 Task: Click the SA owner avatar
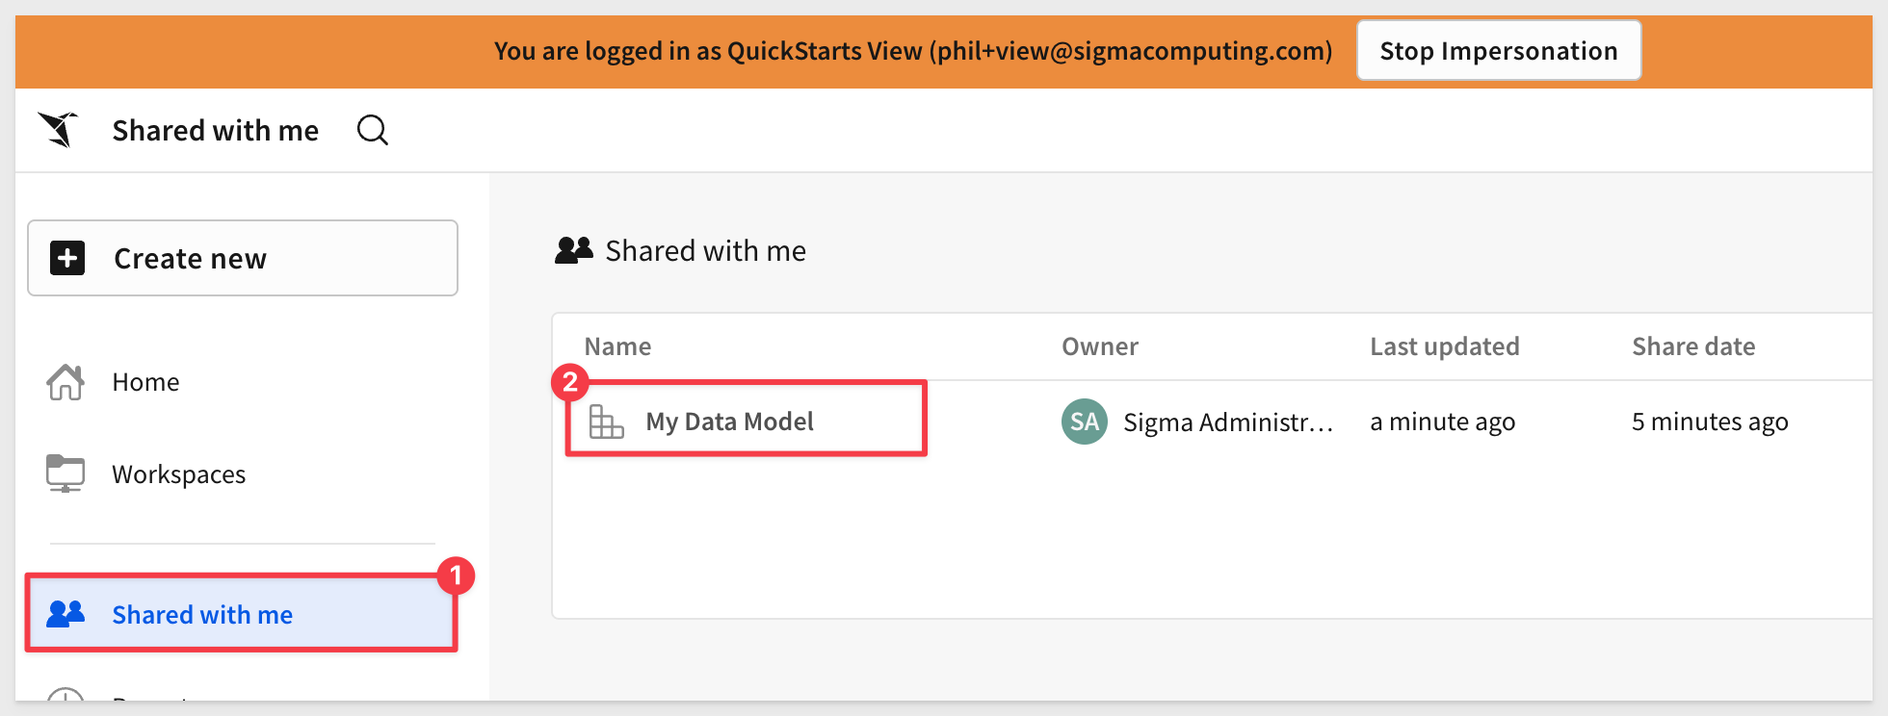point(1085,422)
